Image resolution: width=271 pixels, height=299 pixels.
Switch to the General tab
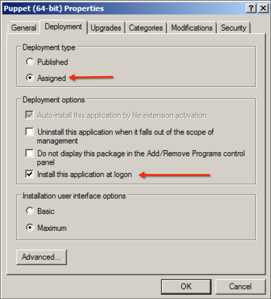pyautogui.click(x=24, y=28)
